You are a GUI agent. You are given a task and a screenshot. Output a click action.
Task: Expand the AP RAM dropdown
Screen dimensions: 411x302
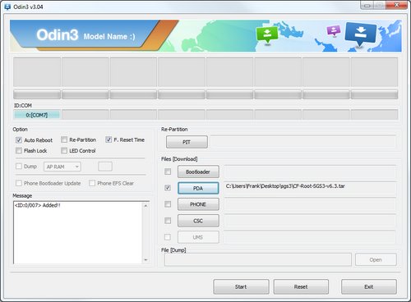pyautogui.click(x=62, y=167)
